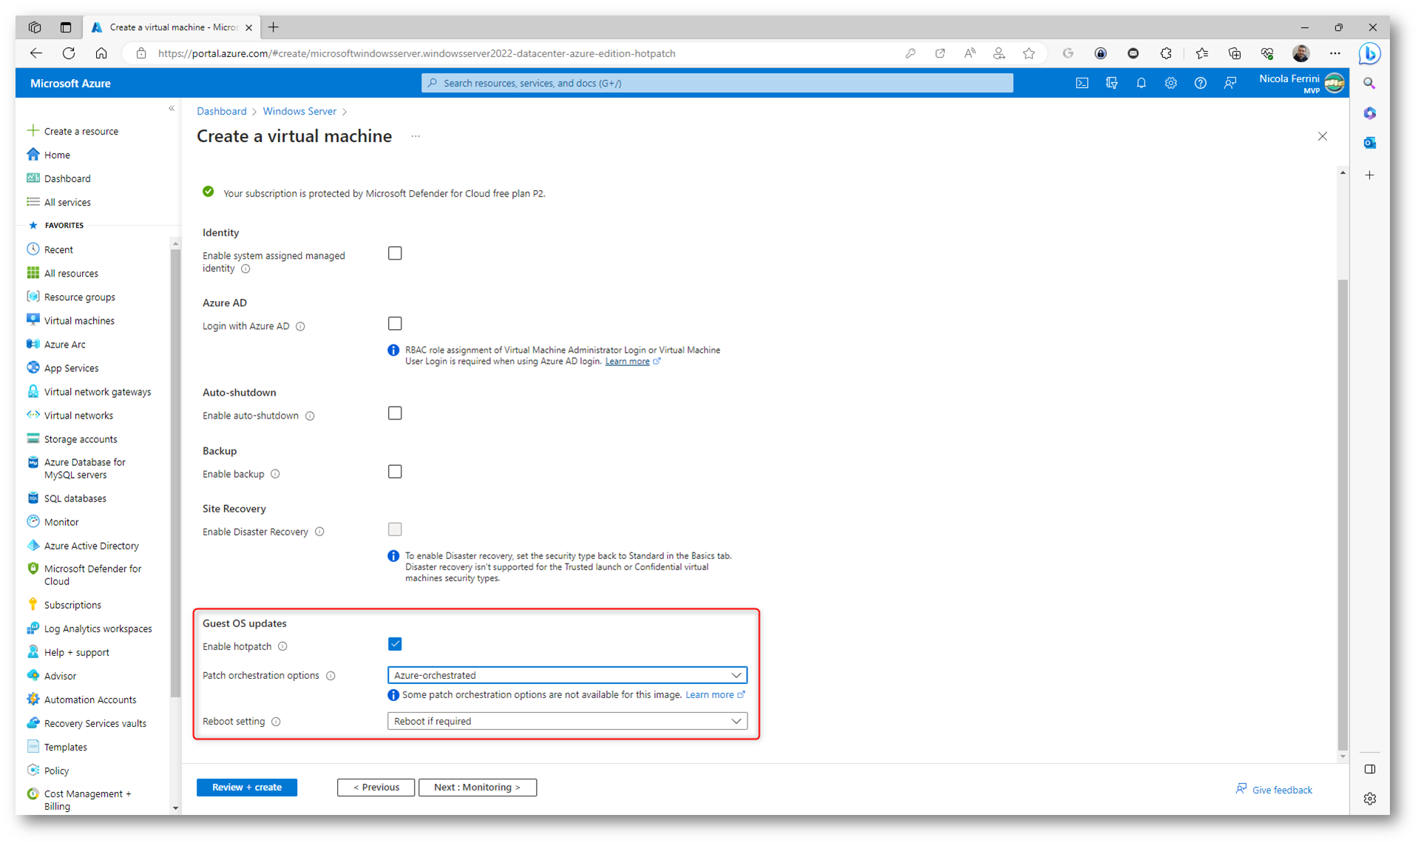This screenshot has width=1421, height=846.
Task: Show info tooltip for Enable hotpatch
Action: point(282,646)
